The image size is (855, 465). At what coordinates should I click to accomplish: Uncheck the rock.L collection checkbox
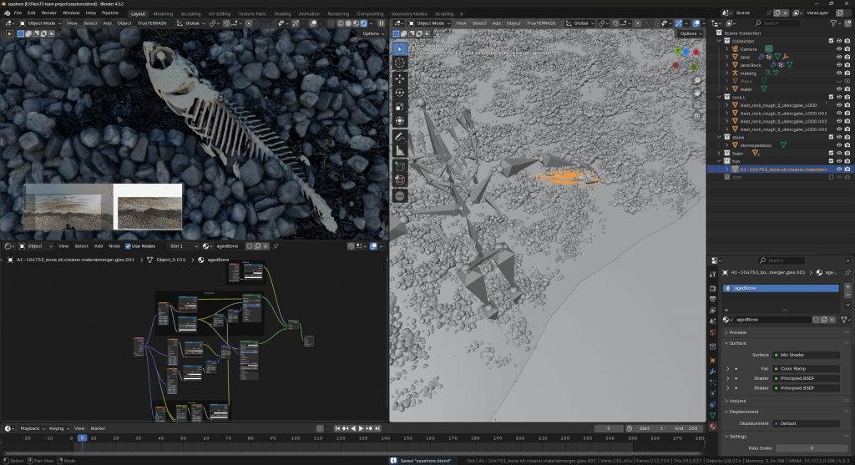(x=830, y=98)
